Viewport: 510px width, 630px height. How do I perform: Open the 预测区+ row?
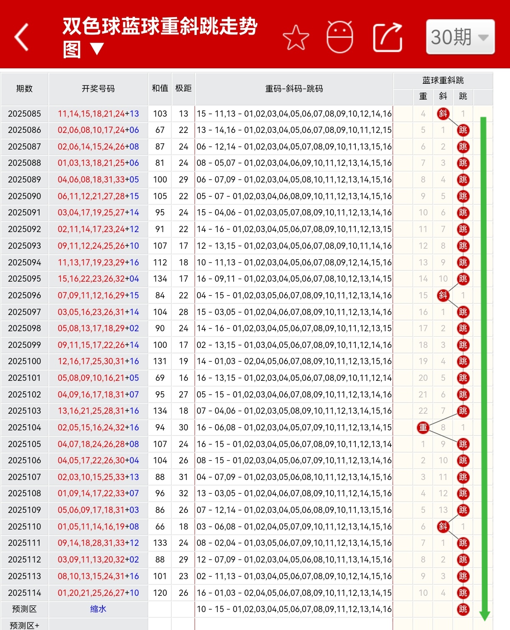(24, 625)
